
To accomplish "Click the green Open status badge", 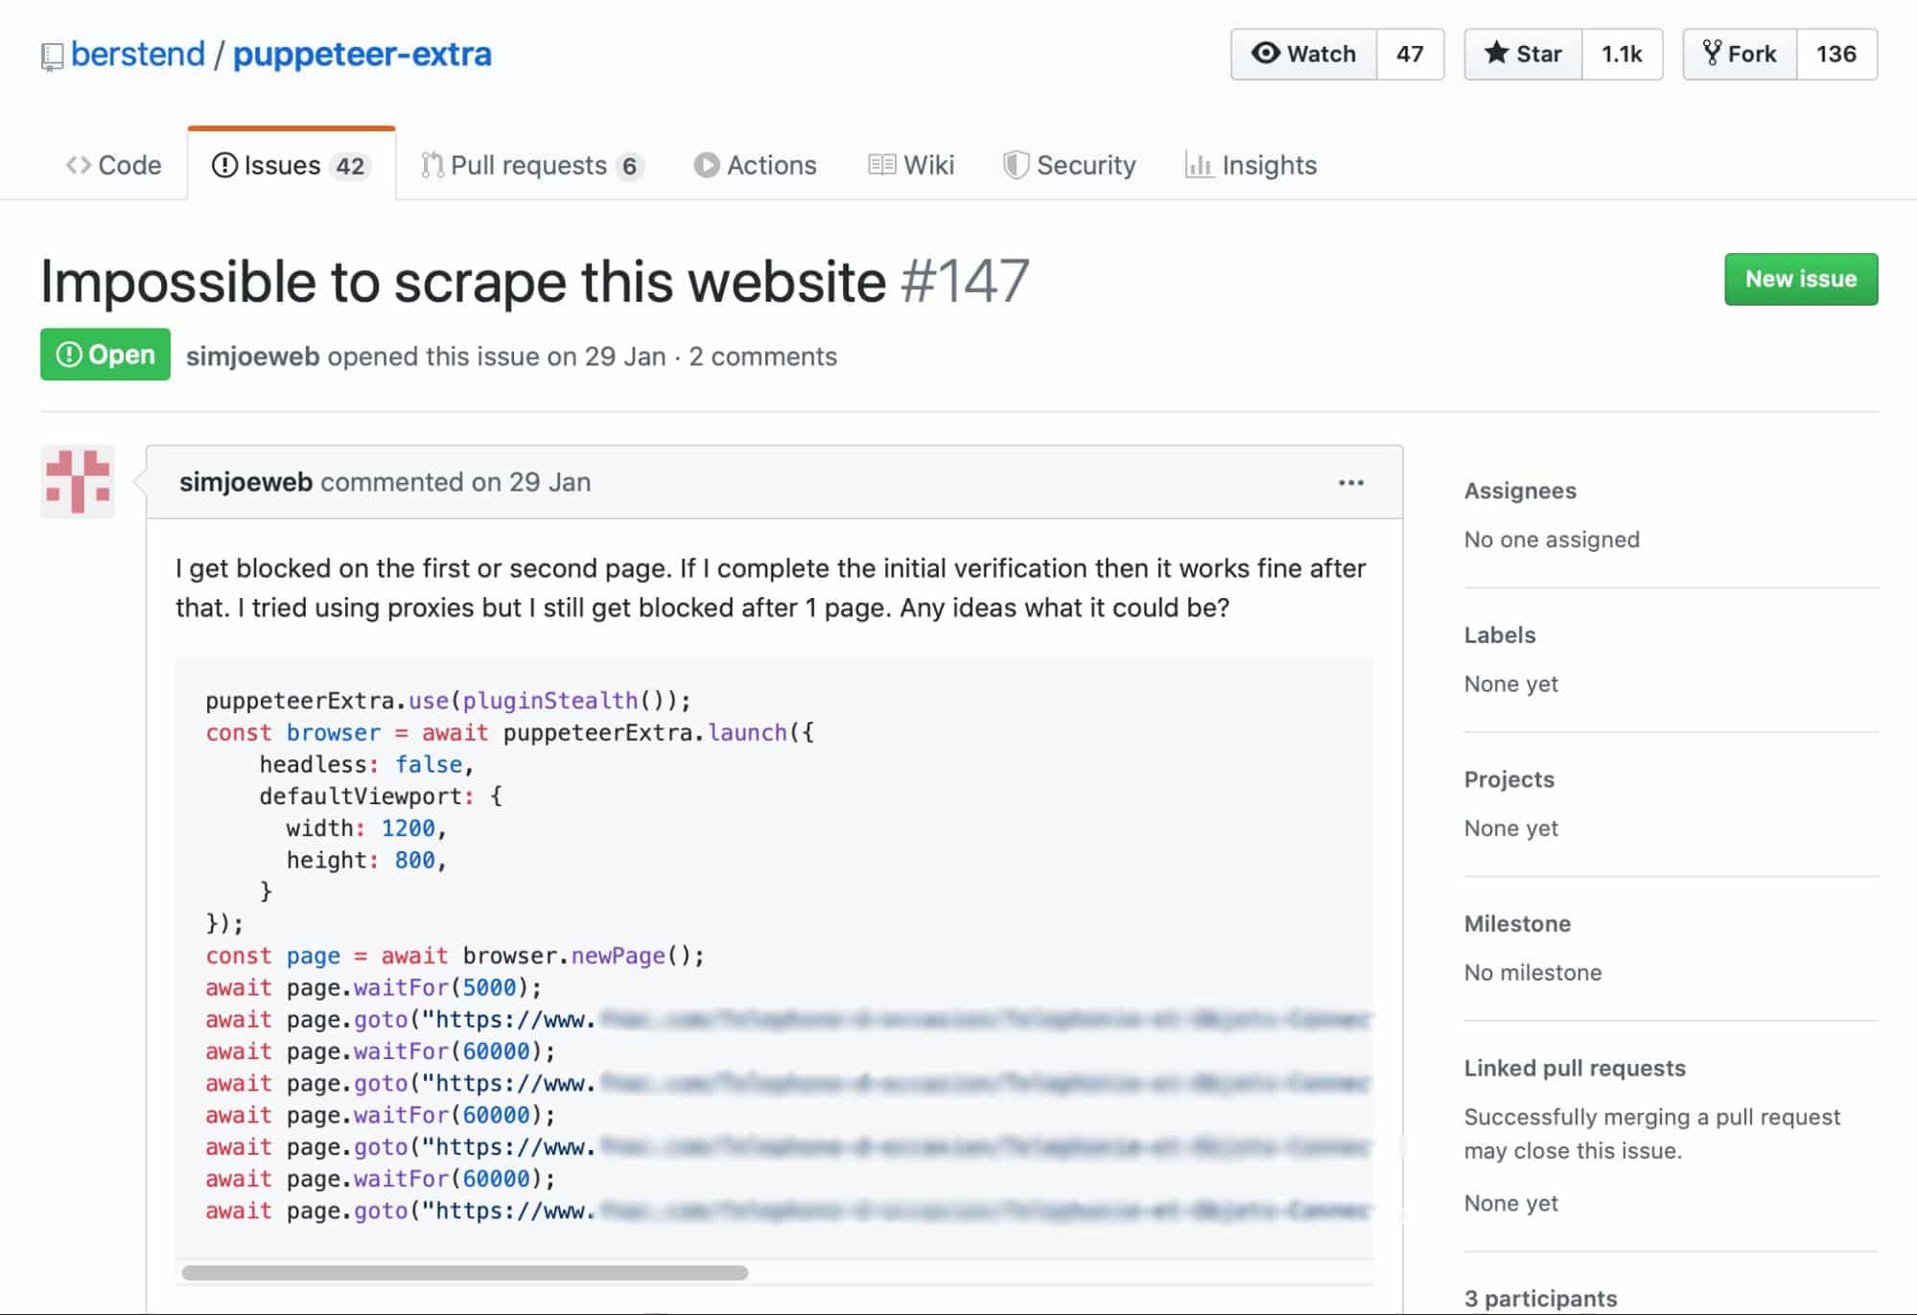I will 105,355.
